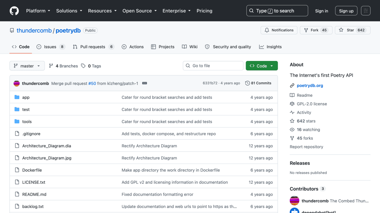Open Architecture_Diagram.jpg file
Screen dimensions: 380x213
(x=47, y=158)
